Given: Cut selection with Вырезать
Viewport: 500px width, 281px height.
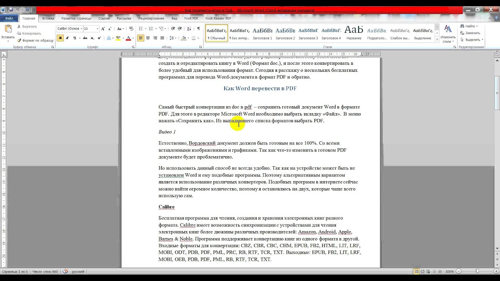Looking at the screenshot, I should (27, 27).
